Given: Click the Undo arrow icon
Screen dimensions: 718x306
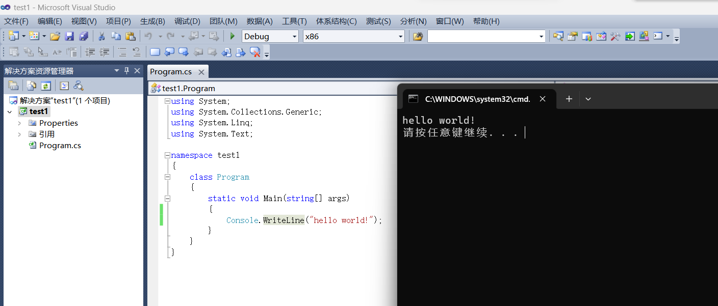Looking at the screenshot, I should click(x=148, y=36).
